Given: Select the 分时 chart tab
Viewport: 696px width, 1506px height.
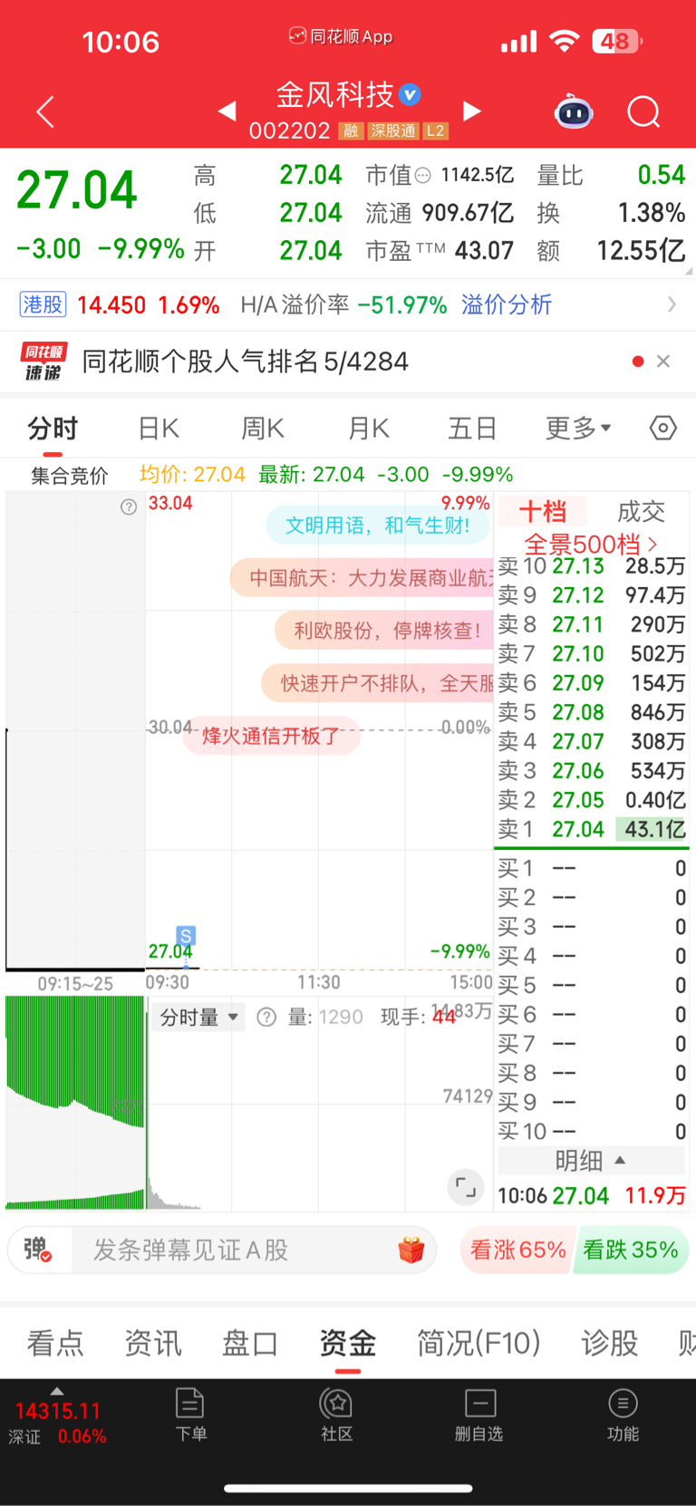Looking at the screenshot, I should (53, 428).
